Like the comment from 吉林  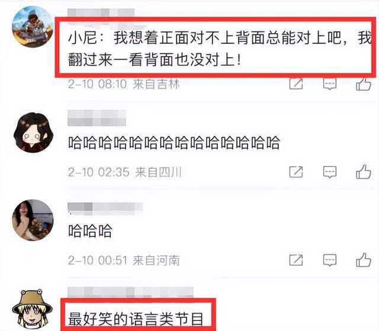click(x=364, y=84)
